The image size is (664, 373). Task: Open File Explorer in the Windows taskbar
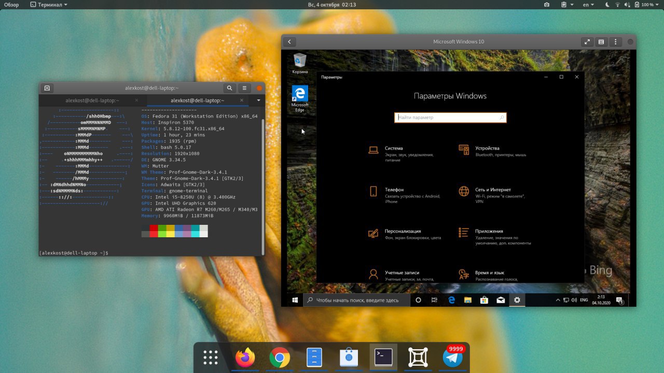point(467,300)
